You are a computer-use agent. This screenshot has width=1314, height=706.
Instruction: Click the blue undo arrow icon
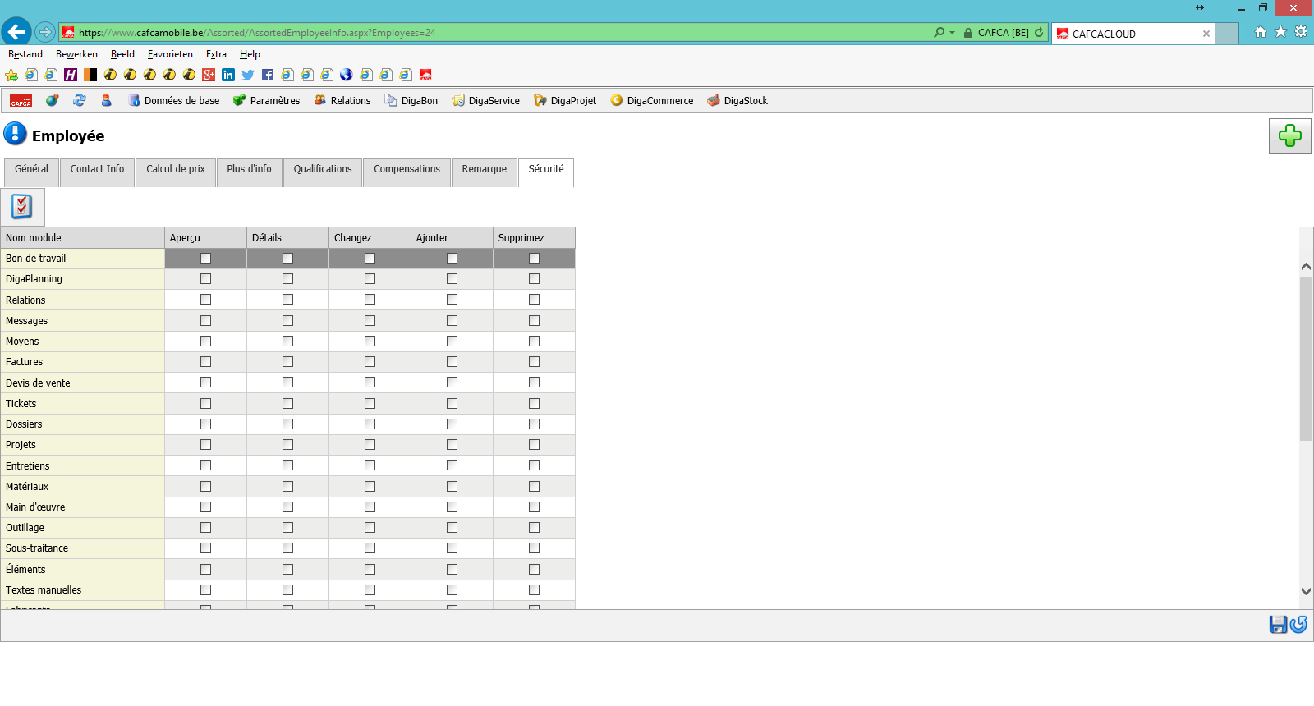tap(1298, 625)
